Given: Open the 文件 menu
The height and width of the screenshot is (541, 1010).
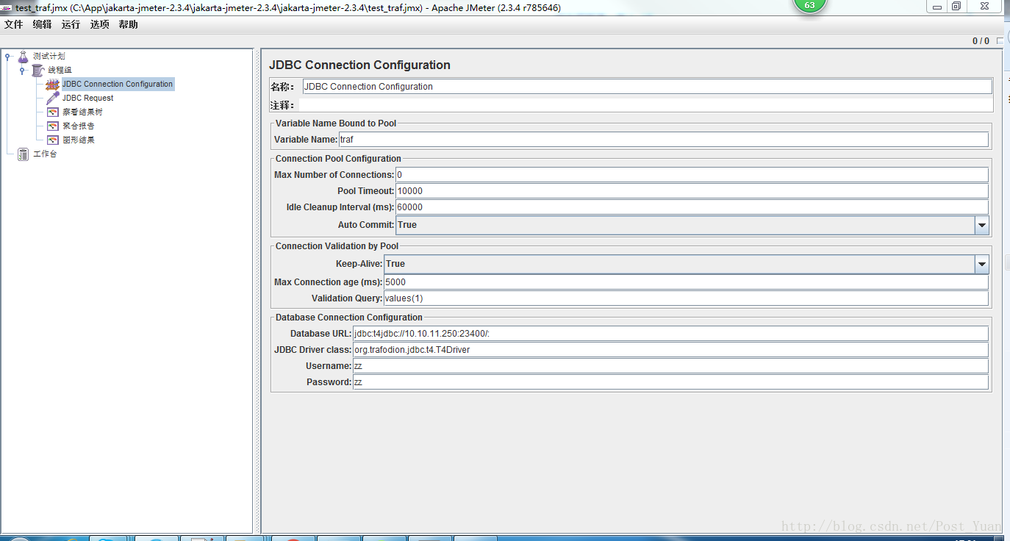Looking at the screenshot, I should click(x=14, y=24).
